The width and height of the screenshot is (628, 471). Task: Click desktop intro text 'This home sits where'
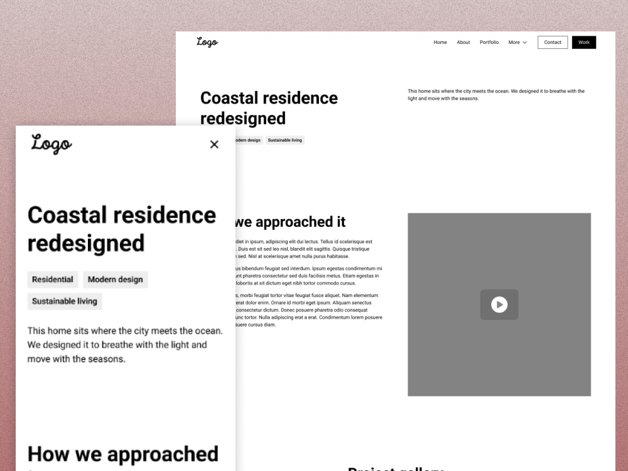click(x=496, y=95)
